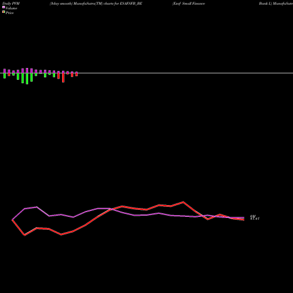Select the "Price" legend label
Viewport: 293px width, 293px height.
9,13
